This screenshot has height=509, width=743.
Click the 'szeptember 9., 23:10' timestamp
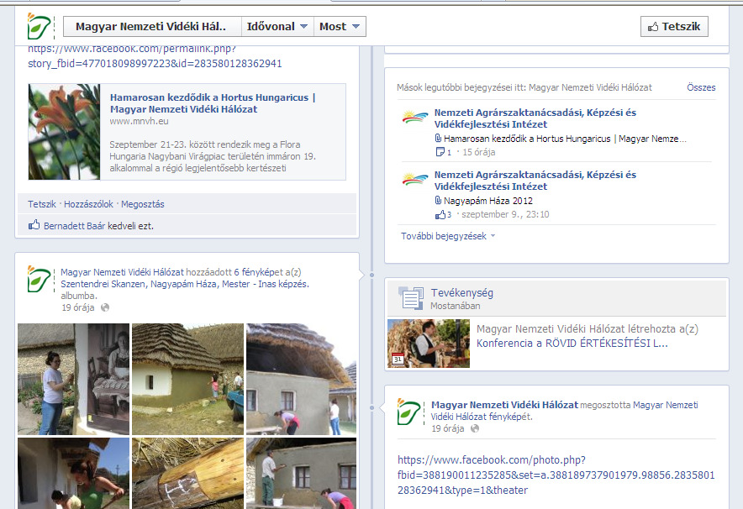coord(506,214)
